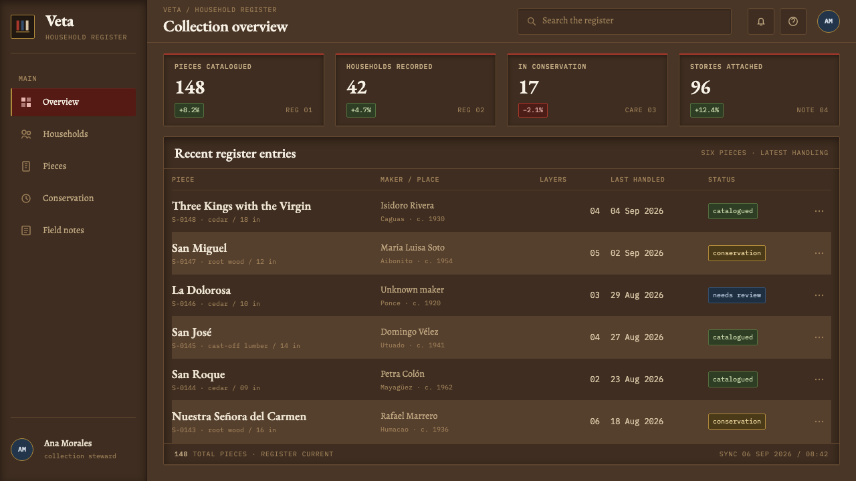Click the AM avatar in the header
The height and width of the screenshot is (481, 856).
click(x=829, y=21)
